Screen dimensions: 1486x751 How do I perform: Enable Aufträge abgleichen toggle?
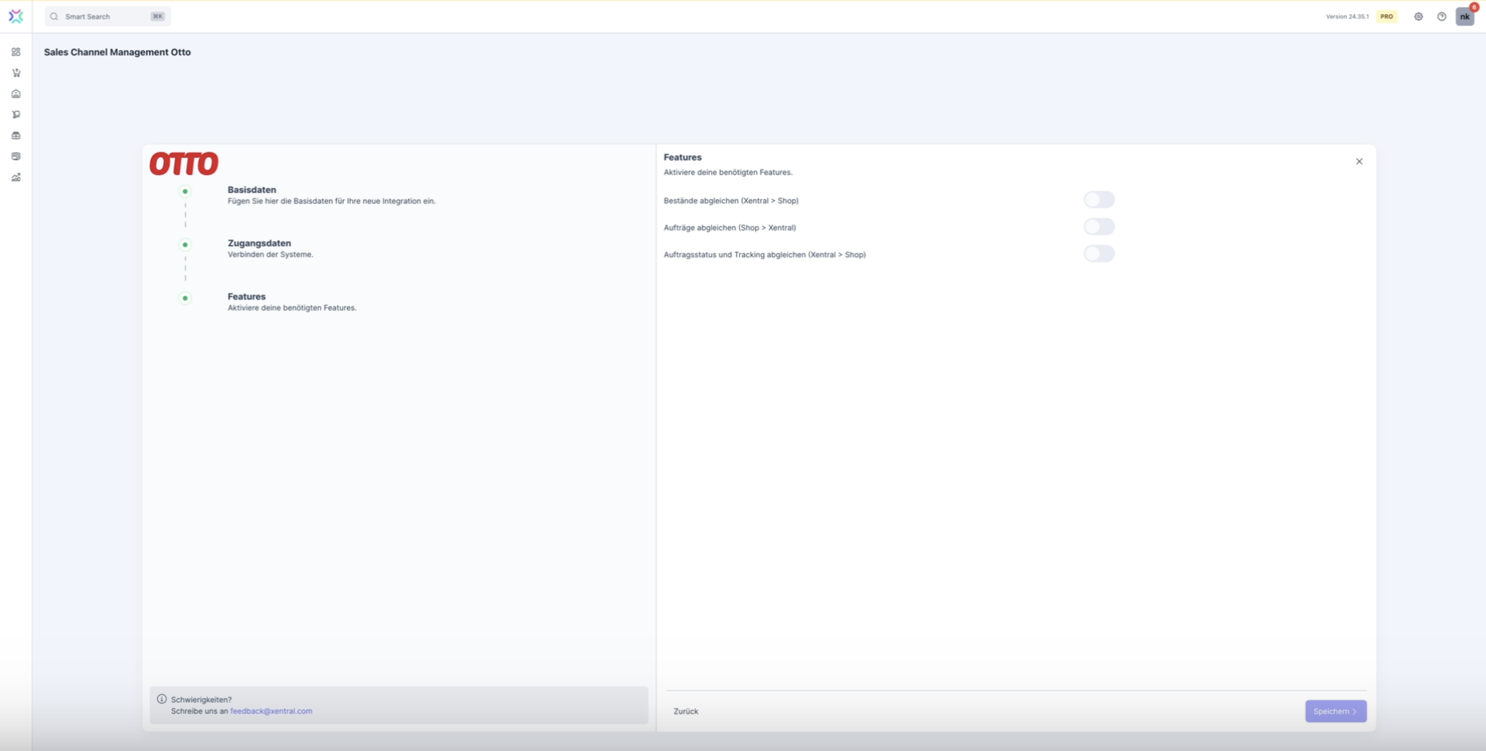click(x=1099, y=226)
